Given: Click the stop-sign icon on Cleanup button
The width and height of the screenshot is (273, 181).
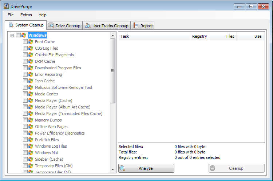Looking at the screenshot, I should tap(213, 168).
